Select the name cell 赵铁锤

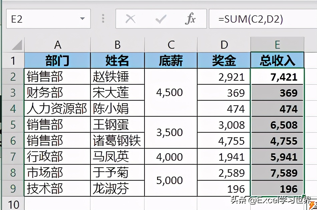[117, 77]
